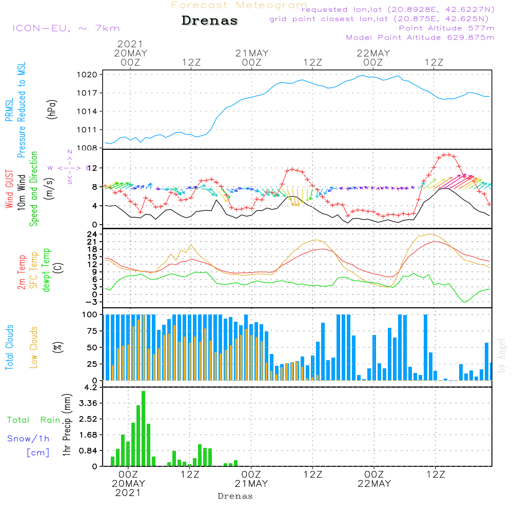513x513 pixels.
Task: Select the 'Low Clouds' legend label
Action: tap(33, 347)
